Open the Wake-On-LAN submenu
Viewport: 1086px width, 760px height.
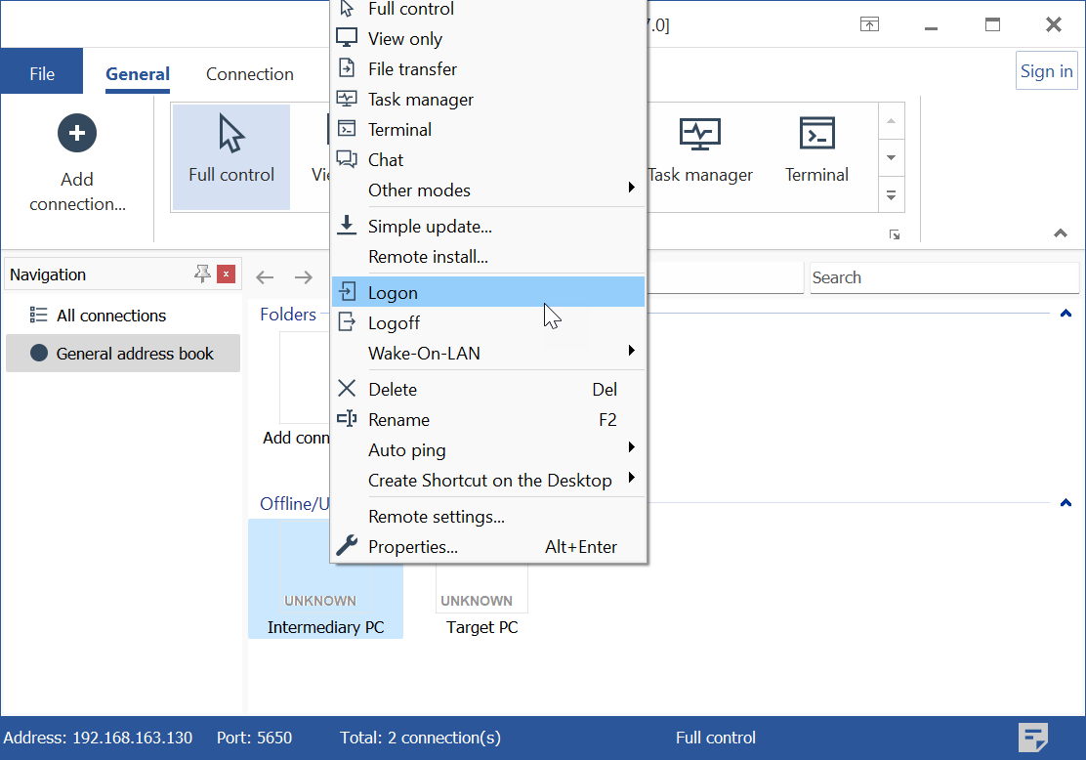click(x=488, y=354)
